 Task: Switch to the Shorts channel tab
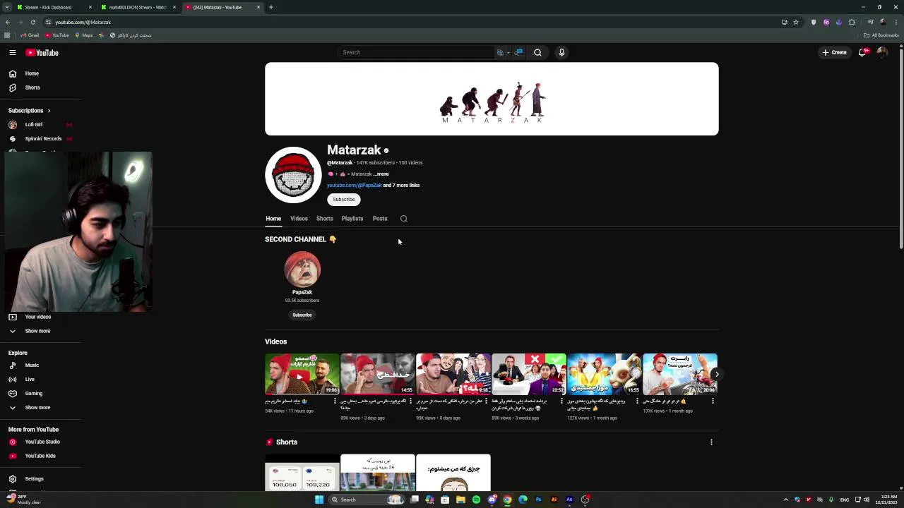point(324,219)
